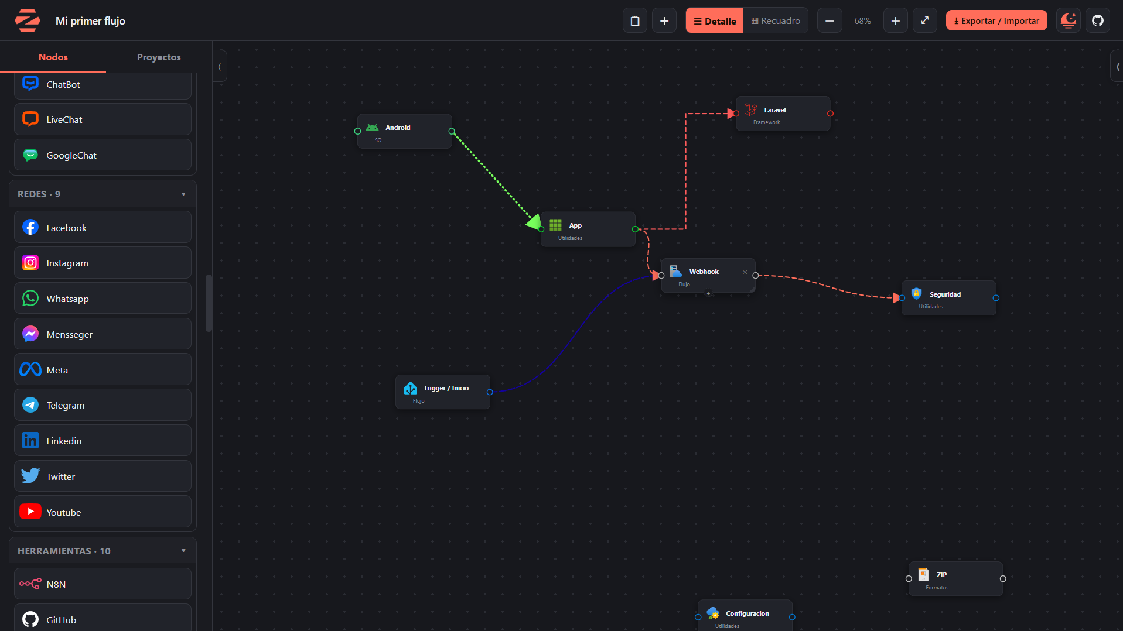Click Android node output port

(x=452, y=131)
